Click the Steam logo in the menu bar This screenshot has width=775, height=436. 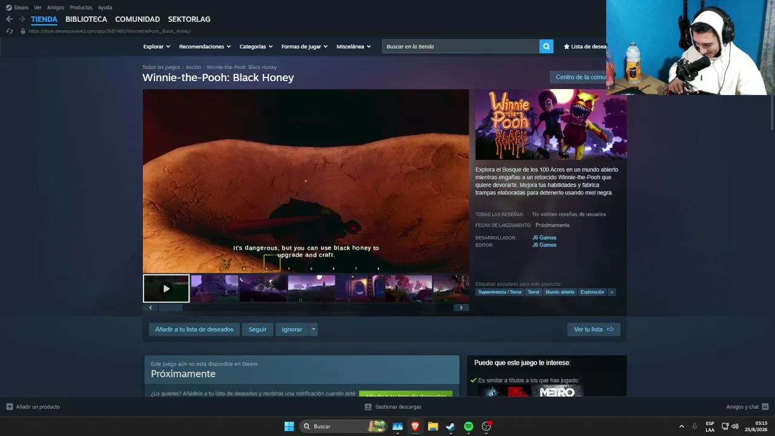point(8,7)
